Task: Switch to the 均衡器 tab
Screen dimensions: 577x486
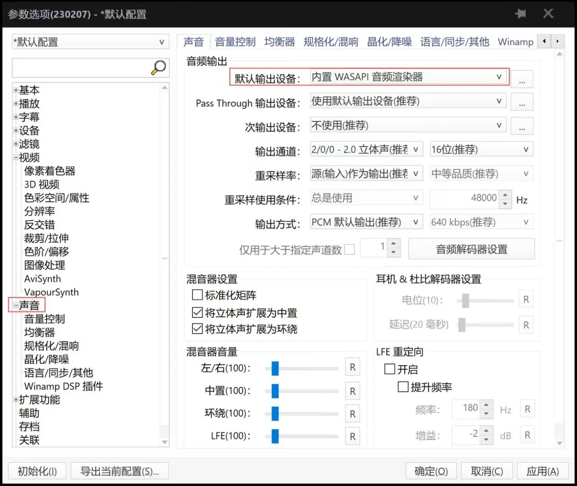Action: click(279, 42)
